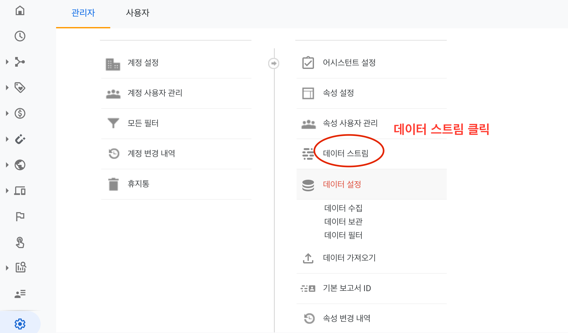Open 데이터 보관 option
Screen dimensions: 568x333
click(343, 222)
